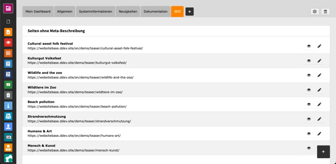The width and height of the screenshot is (336, 164).
Task: Open the green chart module icon
Action: 8,85
